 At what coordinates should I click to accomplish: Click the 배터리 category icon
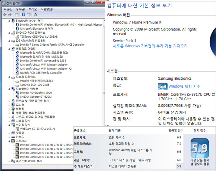[13, 109]
